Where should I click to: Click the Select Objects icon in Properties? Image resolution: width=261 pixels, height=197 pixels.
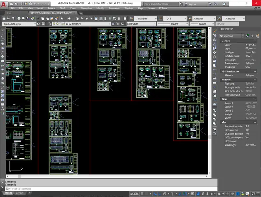pyautogui.click(x=252, y=36)
